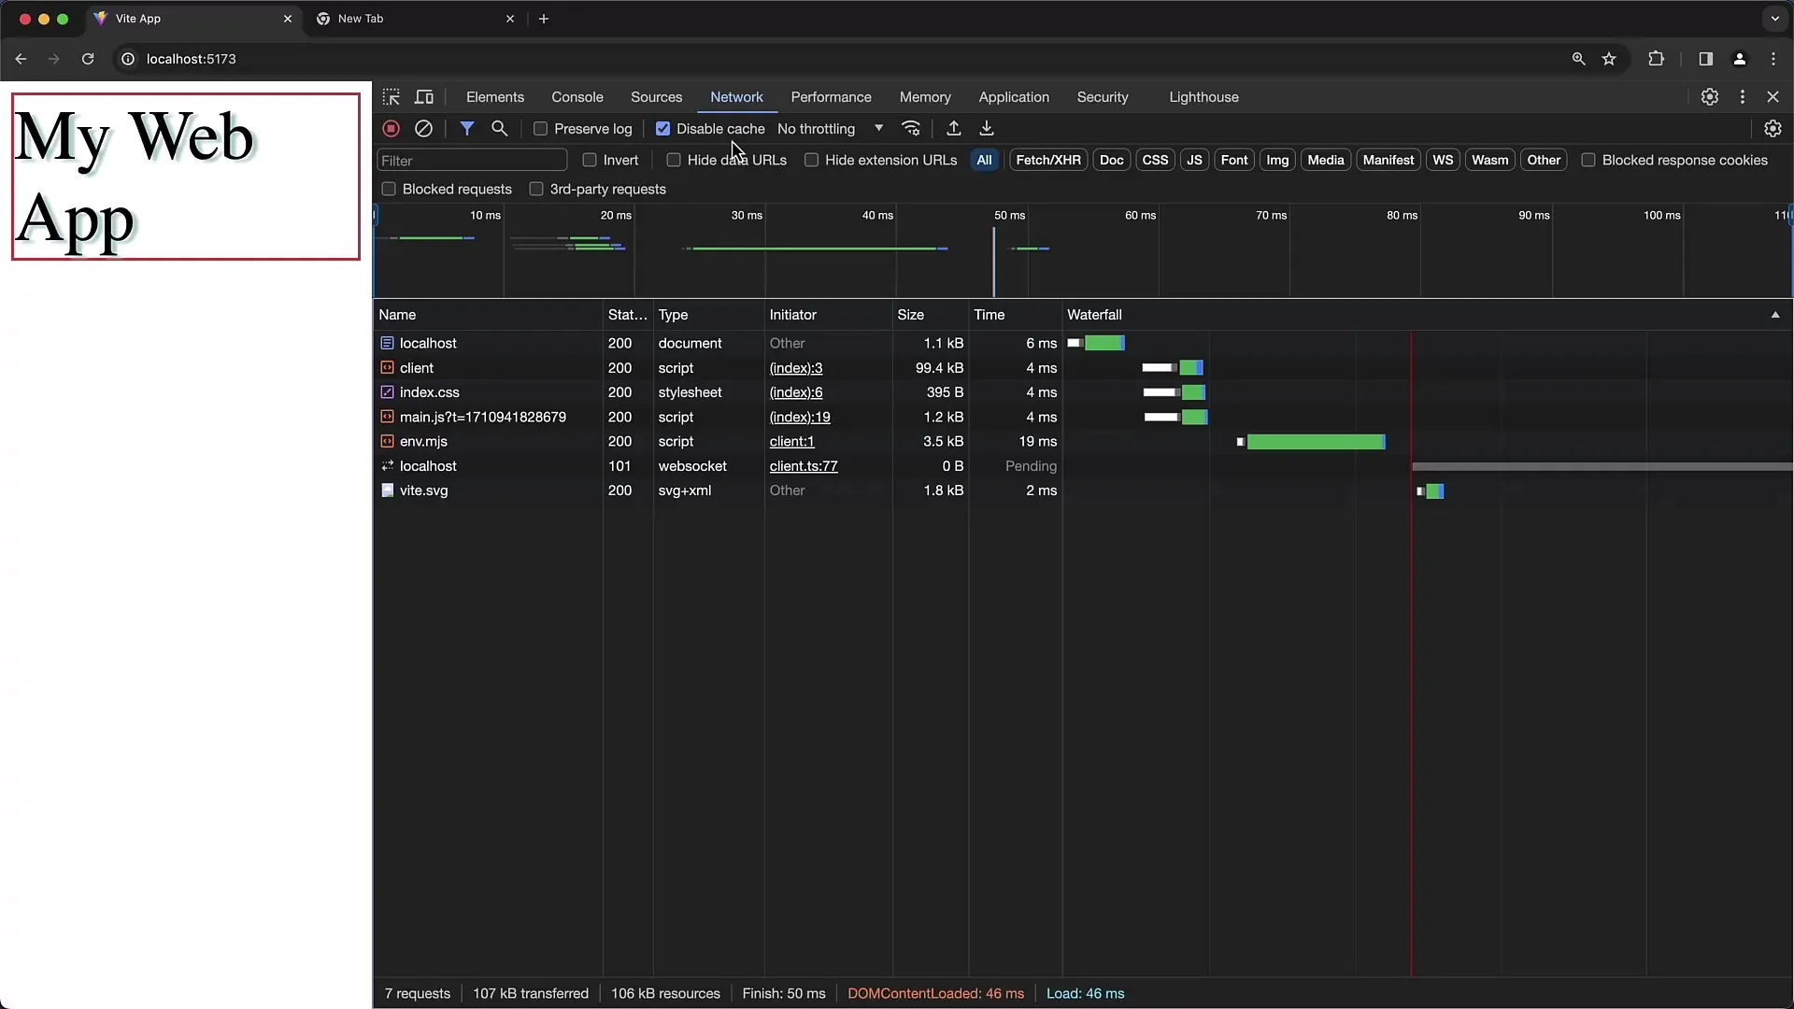Select the client.ts:77 initiator link
The image size is (1794, 1009).
tap(804, 465)
